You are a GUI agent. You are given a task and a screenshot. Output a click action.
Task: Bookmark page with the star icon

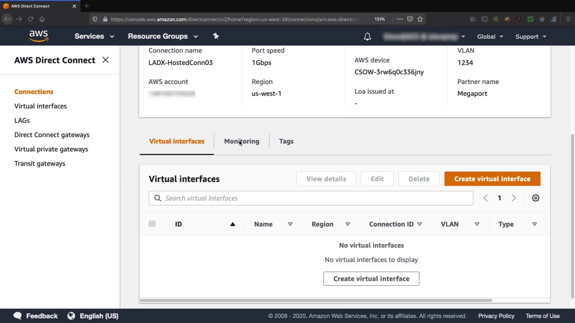(x=420, y=19)
